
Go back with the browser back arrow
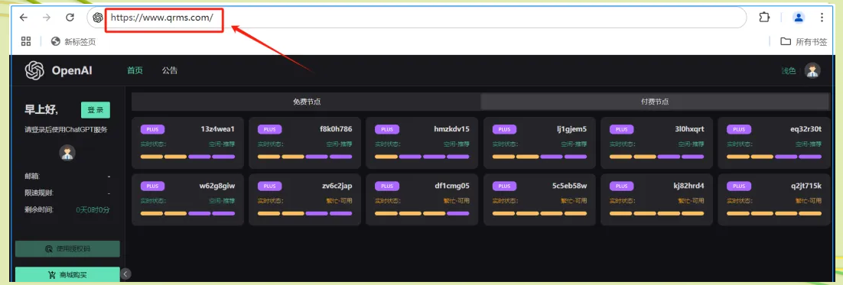23,18
